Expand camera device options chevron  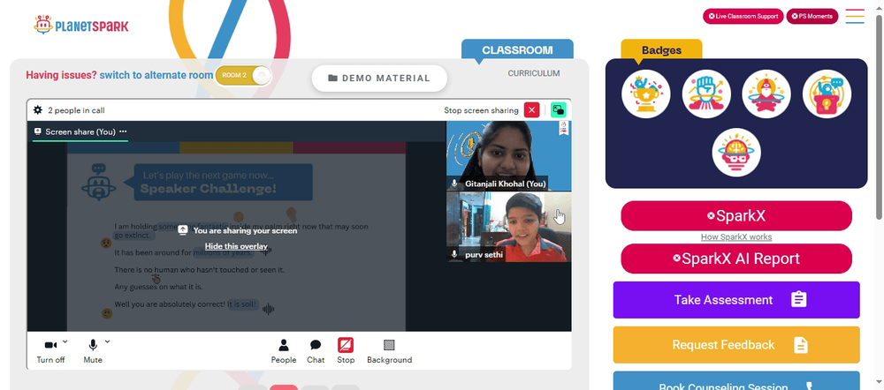click(x=65, y=341)
